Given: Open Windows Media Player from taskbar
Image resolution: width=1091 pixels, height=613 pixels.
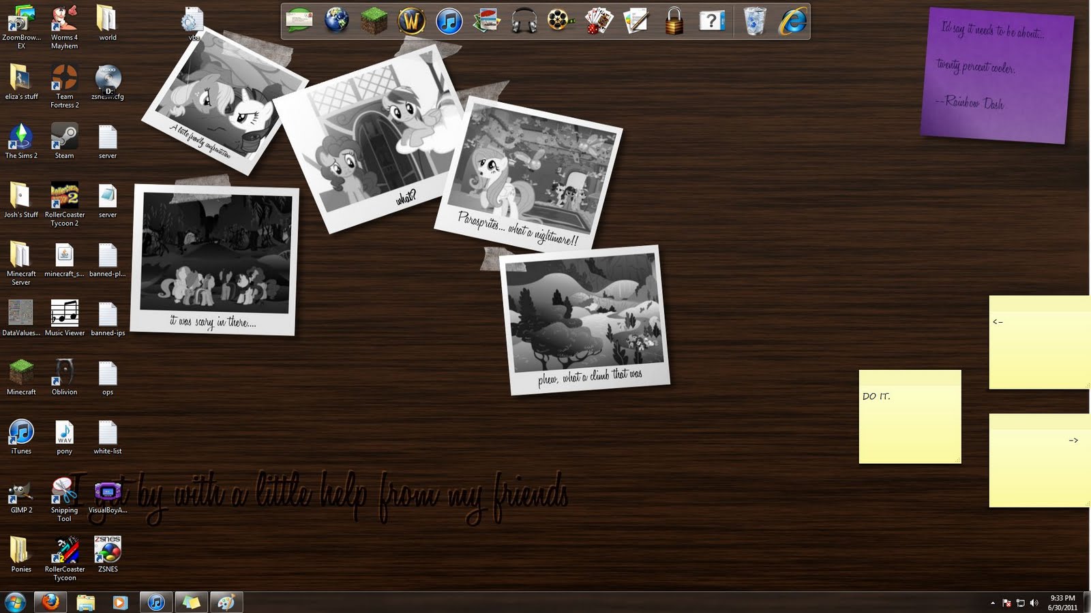Looking at the screenshot, I should coord(120,602).
